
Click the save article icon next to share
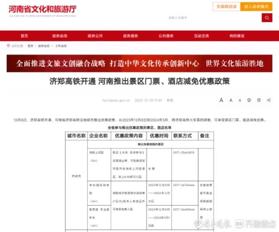[259, 100]
